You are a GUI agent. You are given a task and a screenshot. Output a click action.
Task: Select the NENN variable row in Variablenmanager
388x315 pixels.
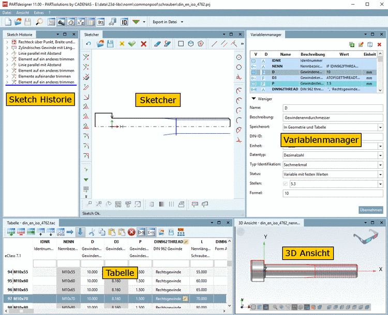[x=314, y=66]
